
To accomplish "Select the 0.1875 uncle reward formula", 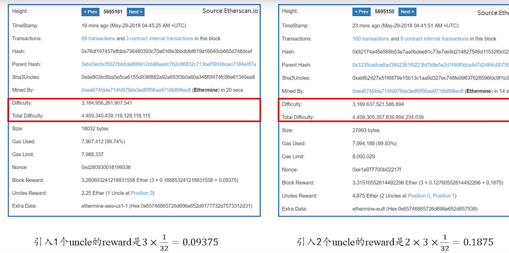I will point(395,242).
